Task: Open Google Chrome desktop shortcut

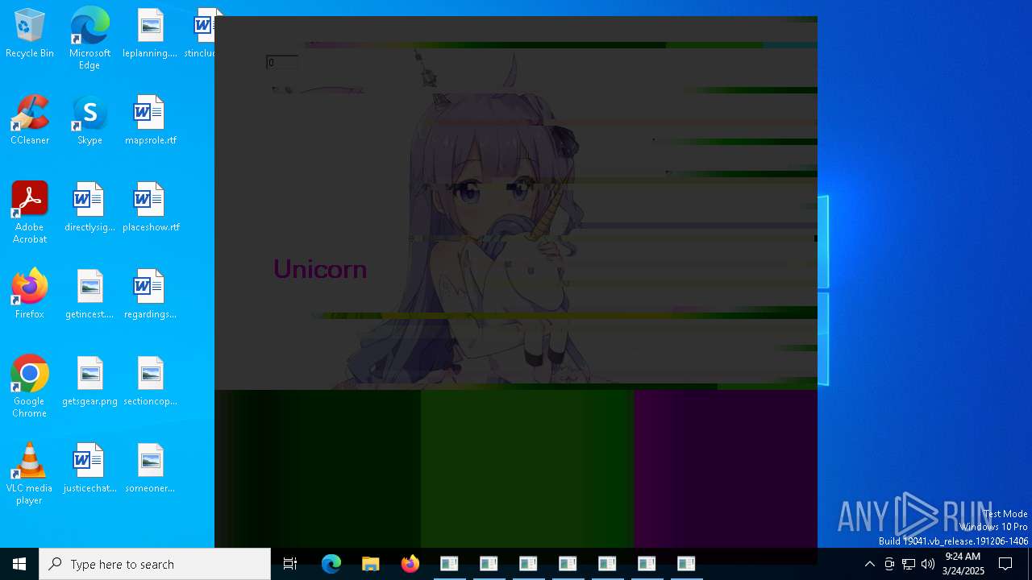Action: [30, 387]
